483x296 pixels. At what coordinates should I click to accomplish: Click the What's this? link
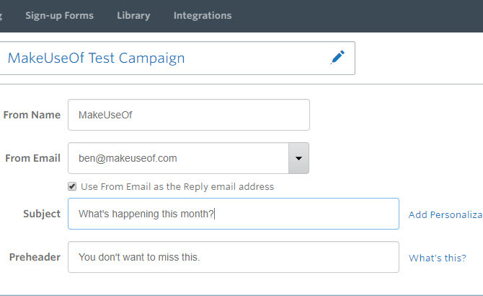coord(438,258)
